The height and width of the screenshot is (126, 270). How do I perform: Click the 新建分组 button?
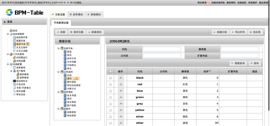pos(220,32)
